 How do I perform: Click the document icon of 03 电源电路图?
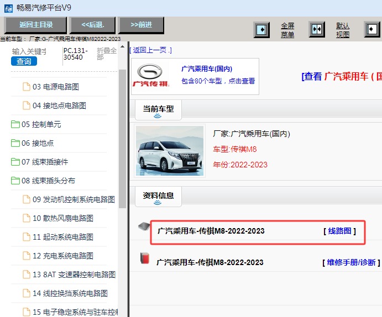click(27, 87)
